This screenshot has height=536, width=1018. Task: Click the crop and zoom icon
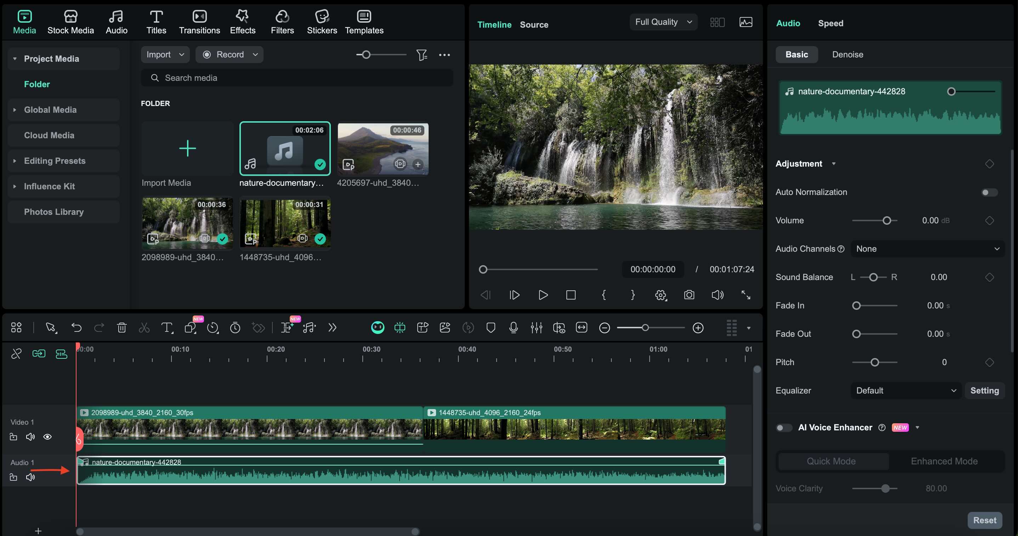coord(190,328)
